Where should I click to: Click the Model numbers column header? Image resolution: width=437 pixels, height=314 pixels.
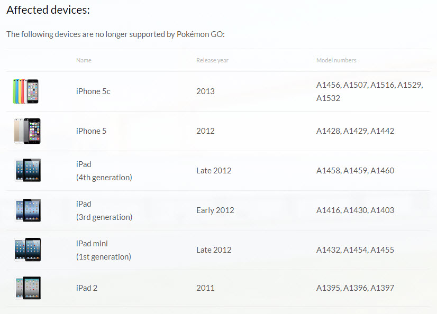tap(336, 60)
